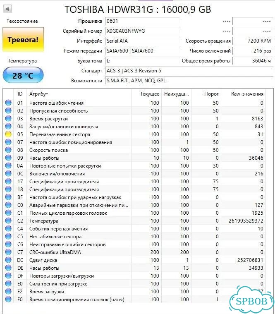Select the serial number field X0G0A03NFWYG

click(142, 31)
